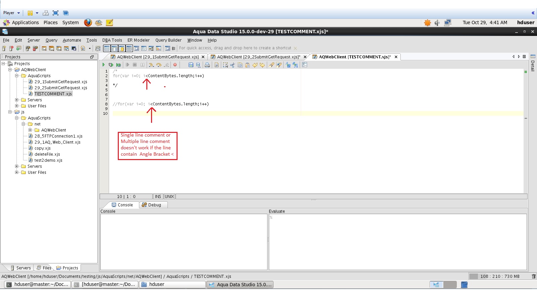537x302 pixels.
Task: Click the Resume debug icon
Action: click(127, 65)
